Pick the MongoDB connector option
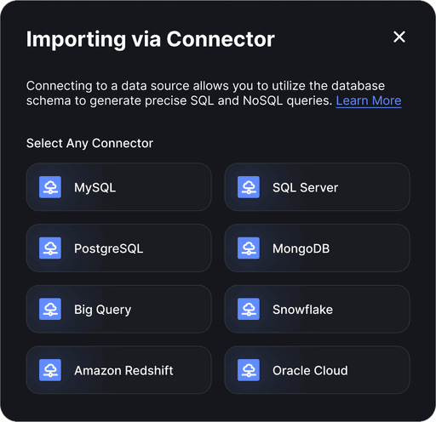This screenshot has width=436, height=422. tap(317, 248)
